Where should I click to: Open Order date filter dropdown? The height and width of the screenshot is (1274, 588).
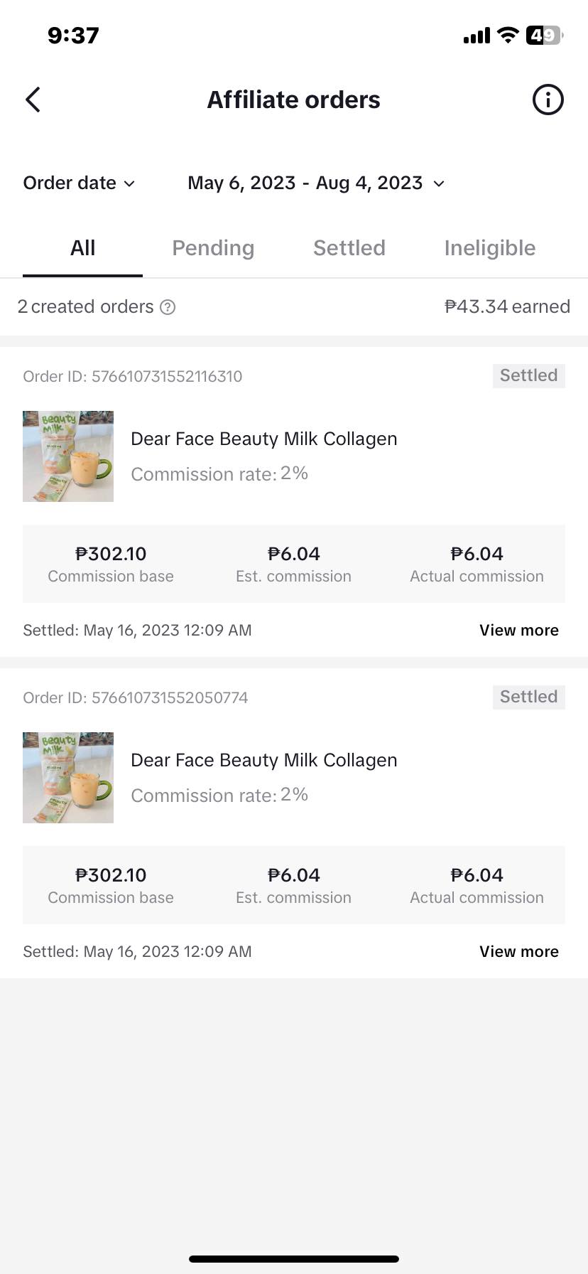click(x=79, y=183)
